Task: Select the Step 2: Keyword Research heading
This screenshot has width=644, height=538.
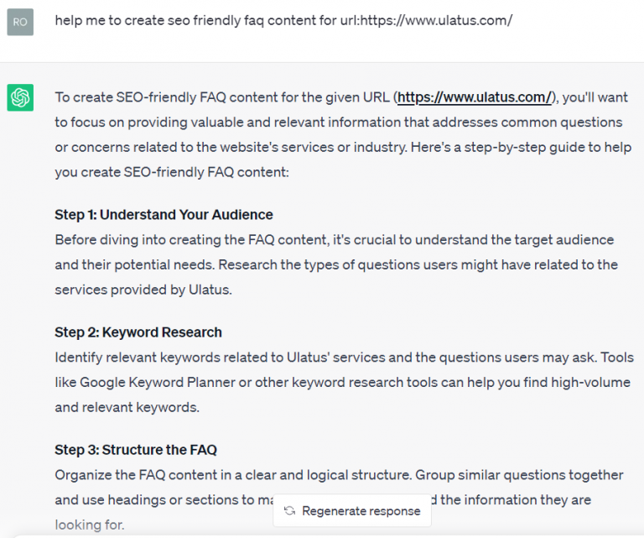Action: click(x=138, y=332)
